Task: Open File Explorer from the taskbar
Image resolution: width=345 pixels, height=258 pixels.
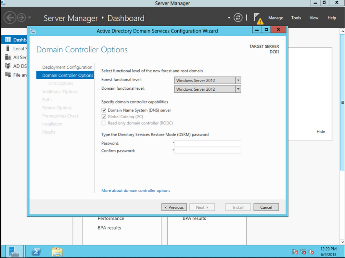Action: click(x=57, y=252)
